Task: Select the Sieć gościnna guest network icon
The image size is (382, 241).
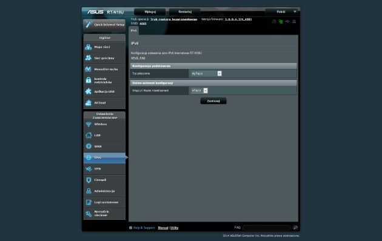Action: tap(88, 58)
